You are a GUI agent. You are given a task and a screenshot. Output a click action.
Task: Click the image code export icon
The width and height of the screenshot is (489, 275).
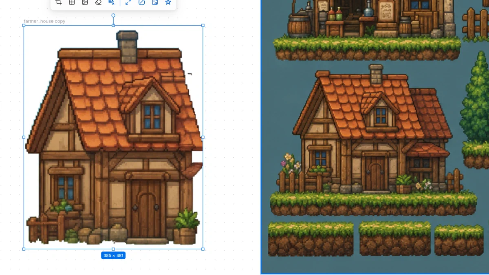coord(155,2)
